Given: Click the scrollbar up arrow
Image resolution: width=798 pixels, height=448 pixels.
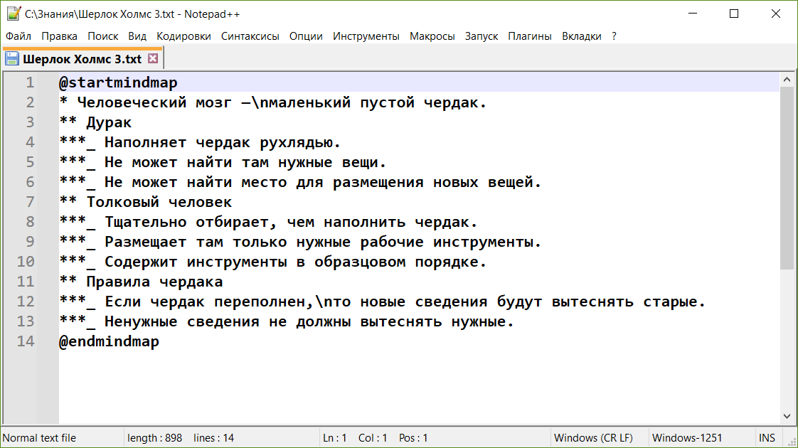Looking at the screenshot, I should (787, 80).
